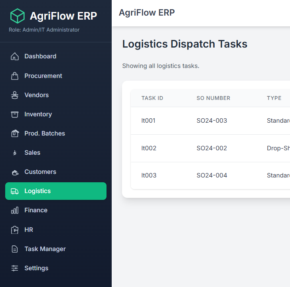Screen dimensions: 290x287
Task: Select the SO24-002 sales order cell
Action: (211, 148)
